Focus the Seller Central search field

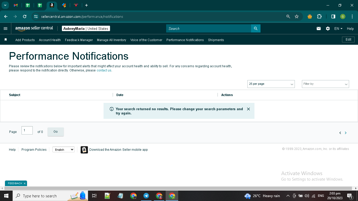tap(209, 29)
